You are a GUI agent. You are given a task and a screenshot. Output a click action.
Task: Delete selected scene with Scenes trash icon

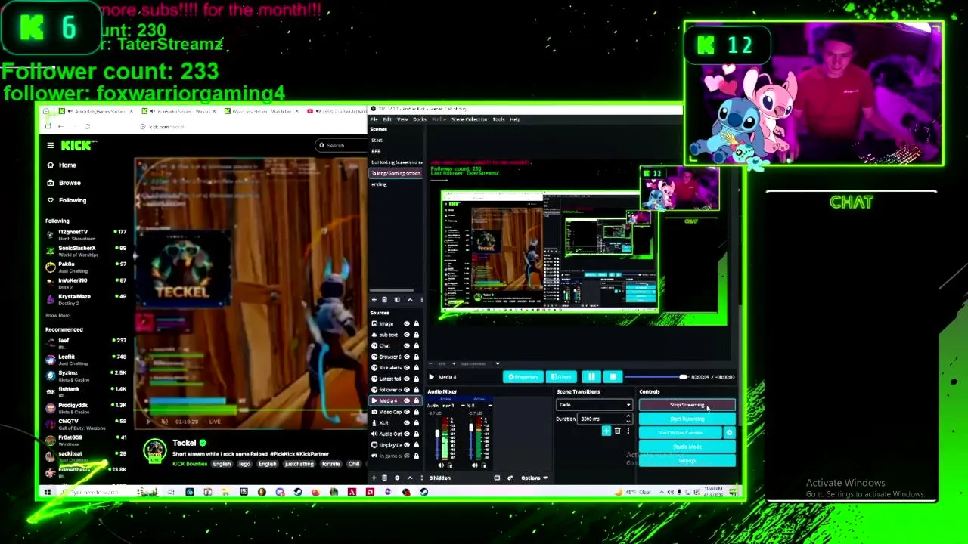386,300
